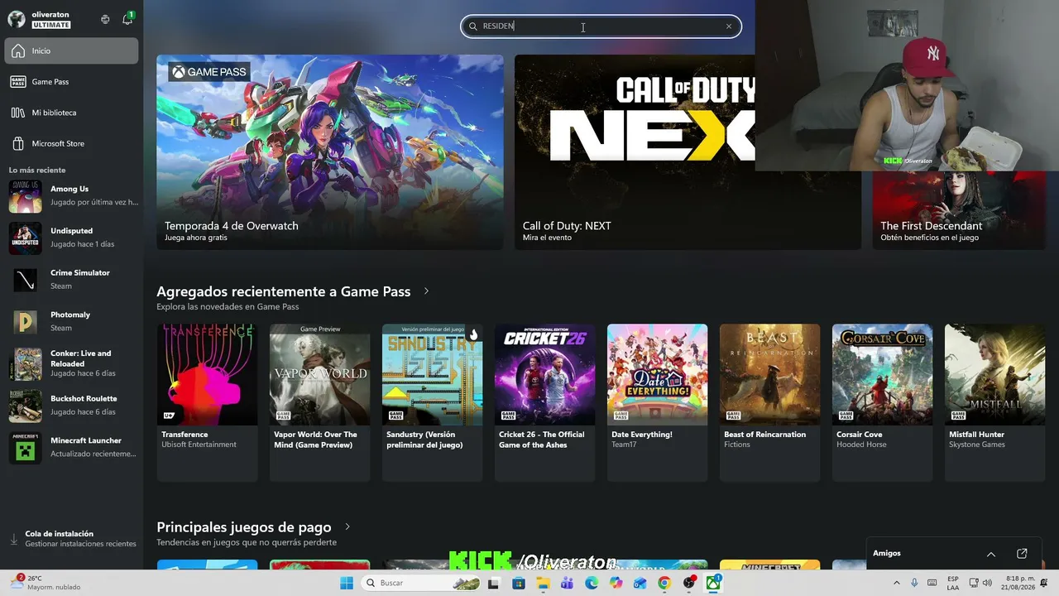
Task: Open Mi biblioteca in the sidebar
Action: point(71,113)
